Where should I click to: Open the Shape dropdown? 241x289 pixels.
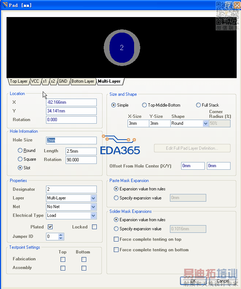point(205,123)
